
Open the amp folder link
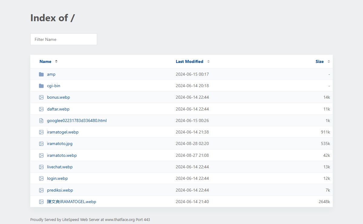[51, 74]
